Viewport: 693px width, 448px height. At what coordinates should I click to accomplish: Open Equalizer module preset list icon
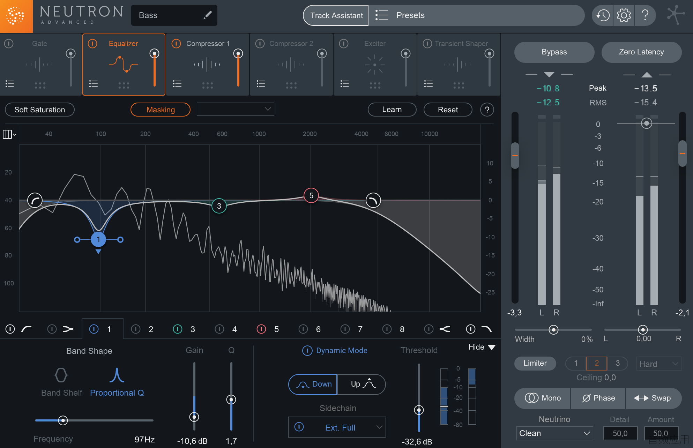coord(94,84)
